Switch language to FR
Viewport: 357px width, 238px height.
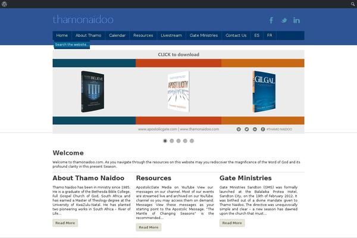coord(270,36)
